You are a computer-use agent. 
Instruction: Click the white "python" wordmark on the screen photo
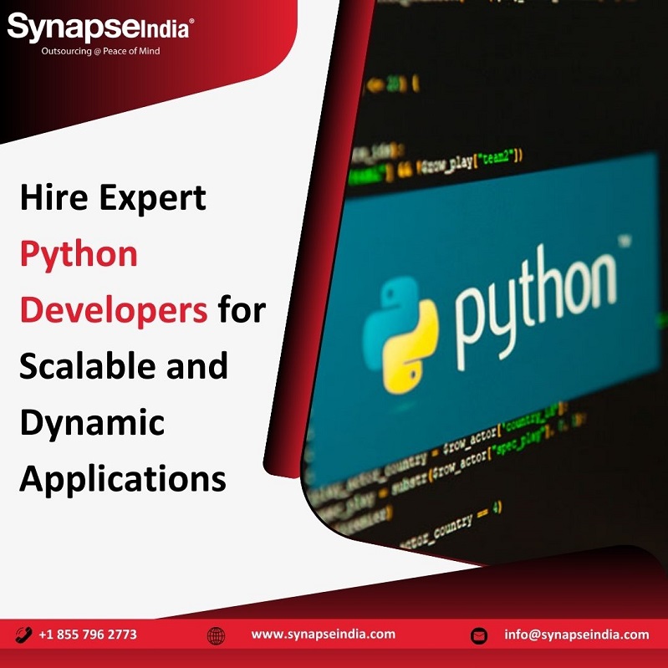[x=536, y=309]
